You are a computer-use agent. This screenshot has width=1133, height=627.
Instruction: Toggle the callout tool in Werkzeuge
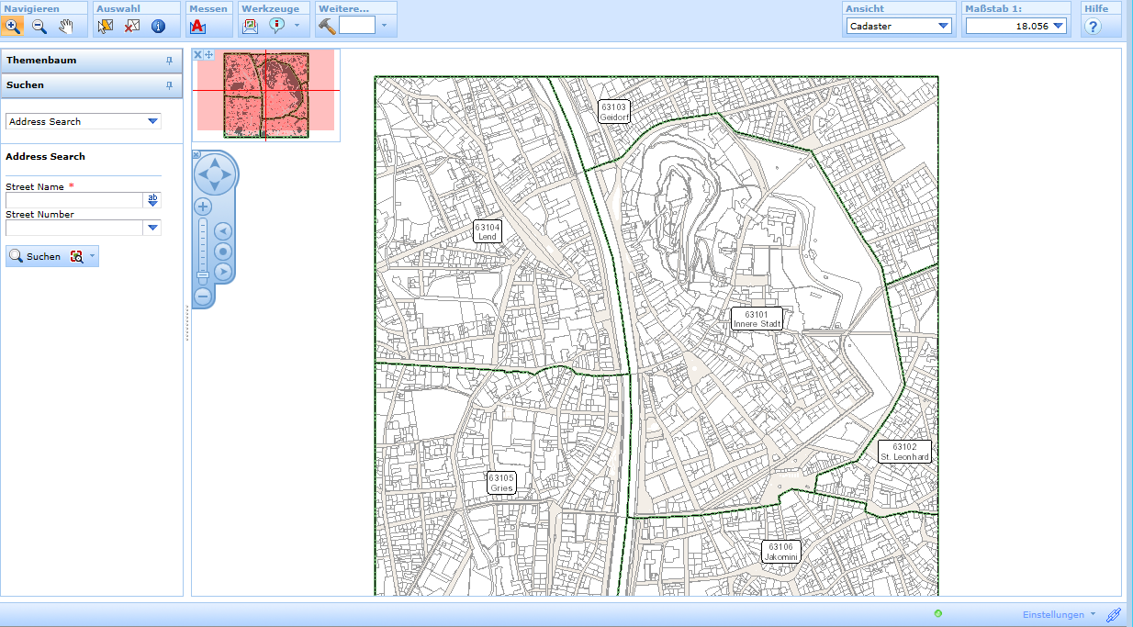click(276, 25)
